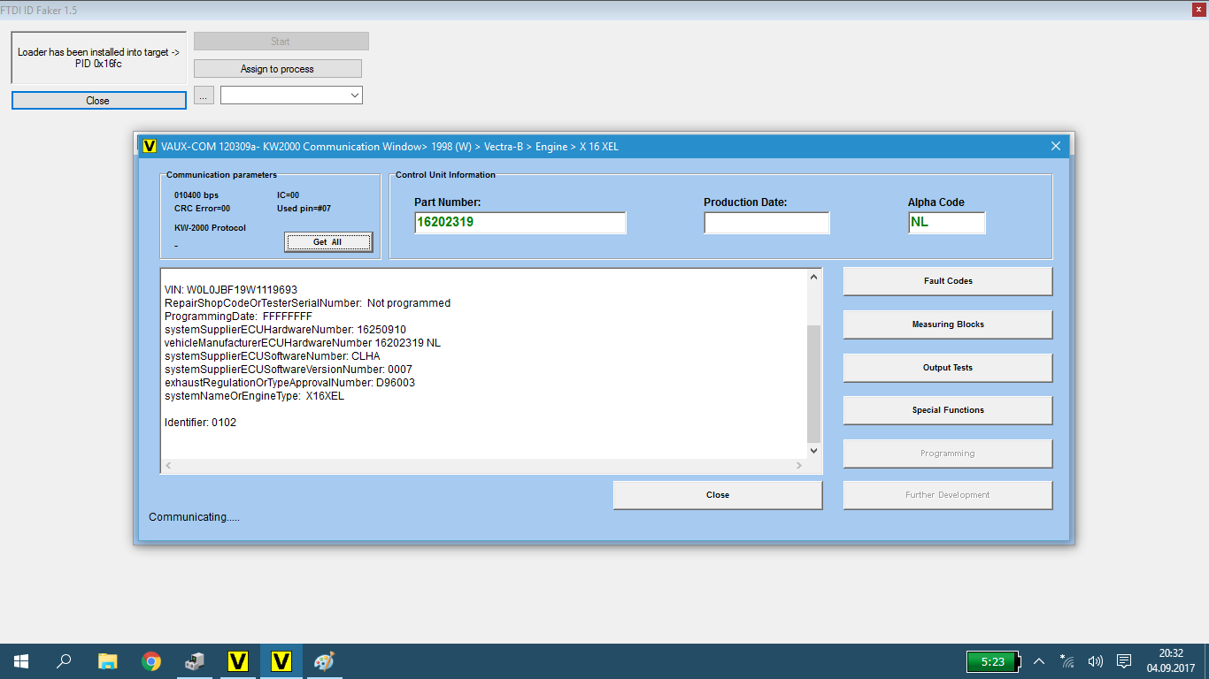Show hidden tray icons chevron
Screen dimensions: 1209x679
point(1039,661)
